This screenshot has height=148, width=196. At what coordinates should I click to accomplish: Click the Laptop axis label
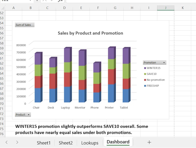point(65,108)
